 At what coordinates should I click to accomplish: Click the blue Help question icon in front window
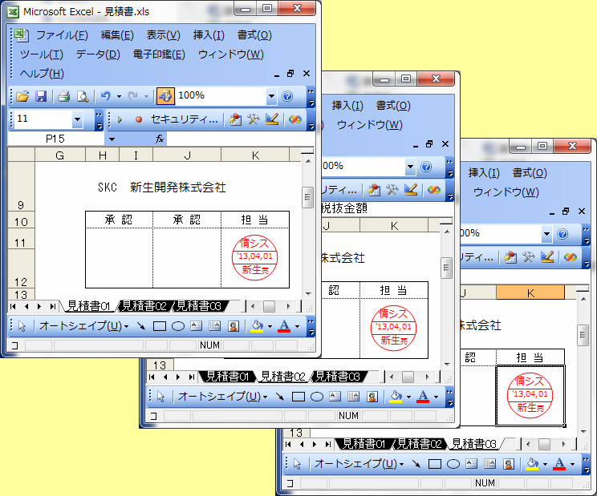click(x=287, y=96)
